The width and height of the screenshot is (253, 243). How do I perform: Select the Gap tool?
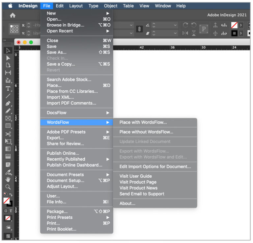tap(8, 73)
